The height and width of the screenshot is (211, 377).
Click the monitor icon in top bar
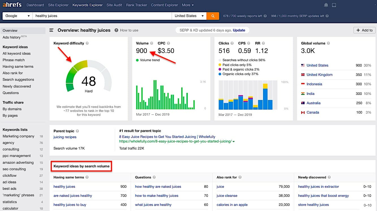click(x=334, y=5)
